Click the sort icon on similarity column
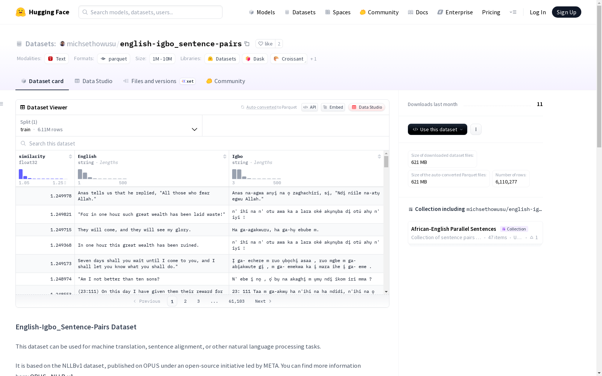The height and width of the screenshot is (376, 602). pyautogui.click(x=70, y=156)
